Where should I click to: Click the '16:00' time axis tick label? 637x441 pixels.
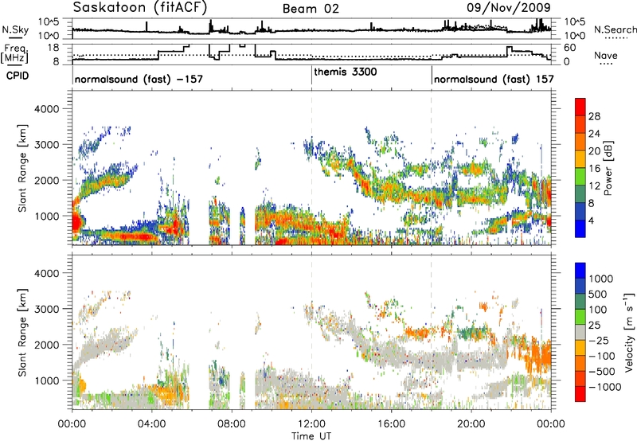[391, 424]
